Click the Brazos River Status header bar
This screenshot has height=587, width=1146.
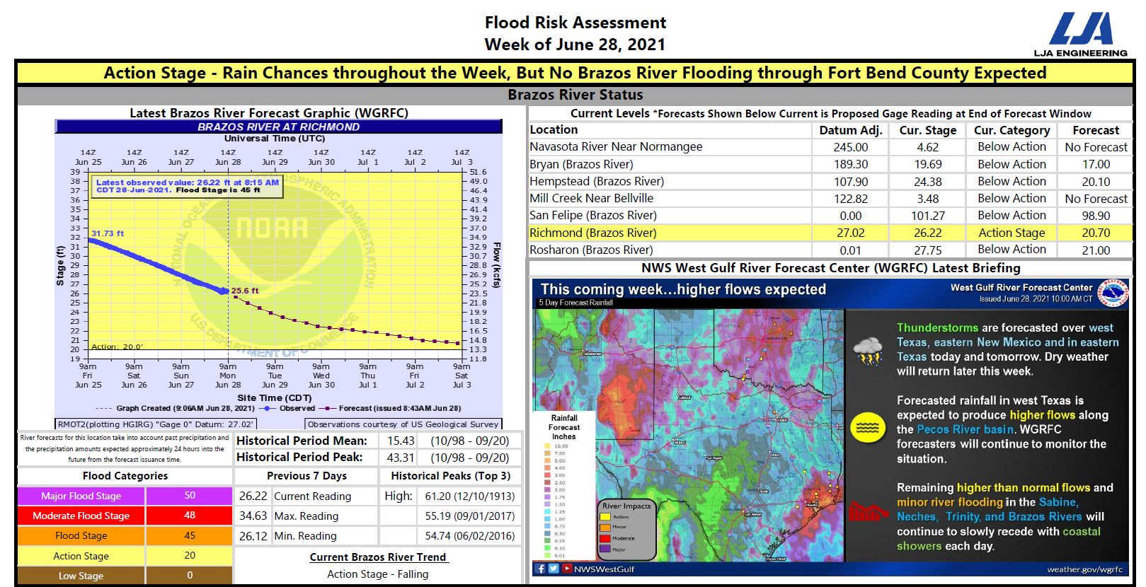(x=575, y=95)
